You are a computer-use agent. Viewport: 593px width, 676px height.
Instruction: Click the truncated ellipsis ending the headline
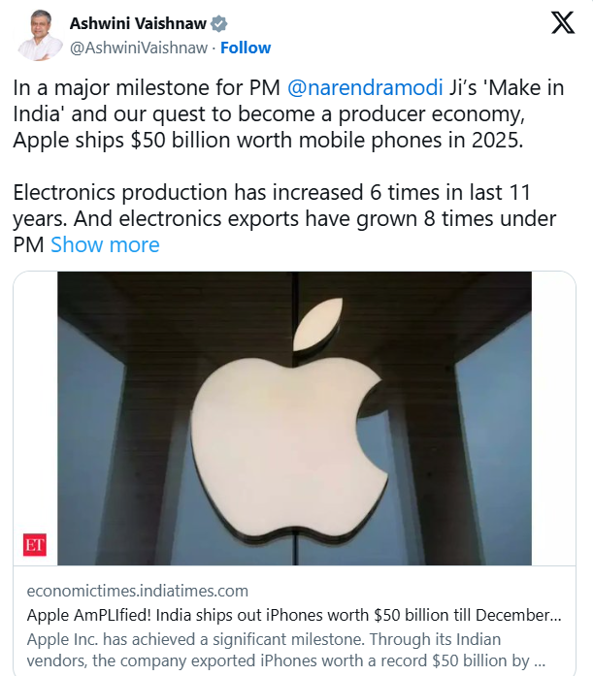tap(554, 613)
